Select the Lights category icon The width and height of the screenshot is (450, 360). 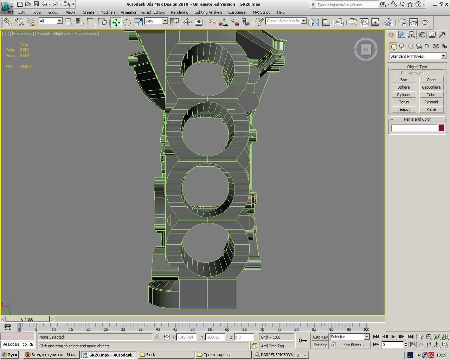[411, 46]
